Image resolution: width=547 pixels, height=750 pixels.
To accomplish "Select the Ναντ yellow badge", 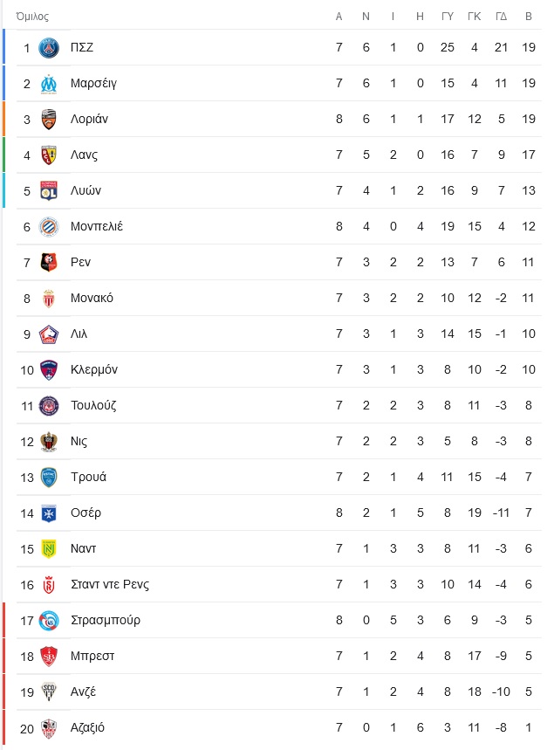I will [x=49, y=549].
